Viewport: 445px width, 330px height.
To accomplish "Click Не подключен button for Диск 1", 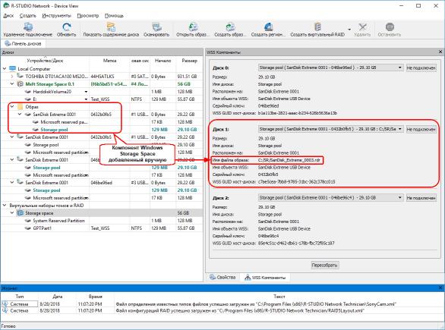I will click(x=421, y=129).
